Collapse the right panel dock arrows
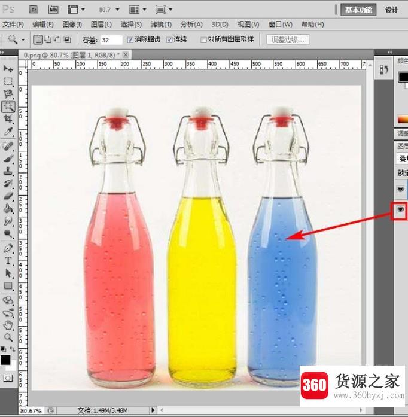This screenshot has height=417, width=408. coord(389,53)
